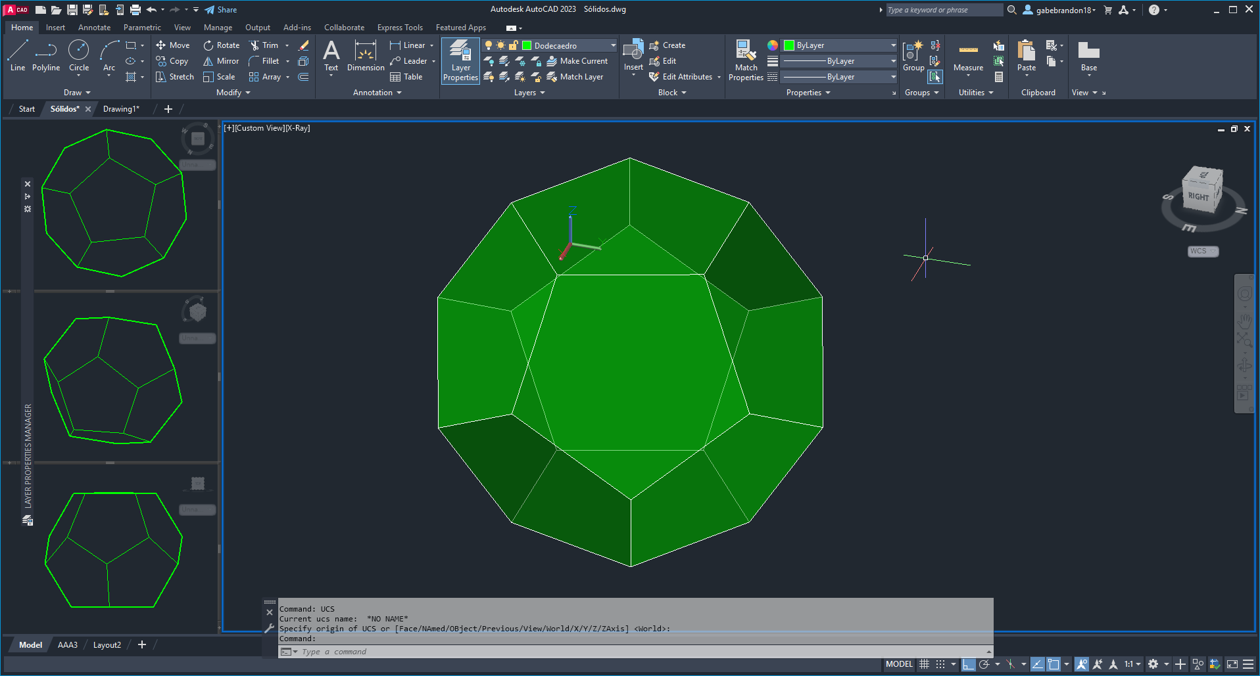The height and width of the screenshot is (676, 1260).
Task: Open the ByLayer object color selector
Action: 840,45
